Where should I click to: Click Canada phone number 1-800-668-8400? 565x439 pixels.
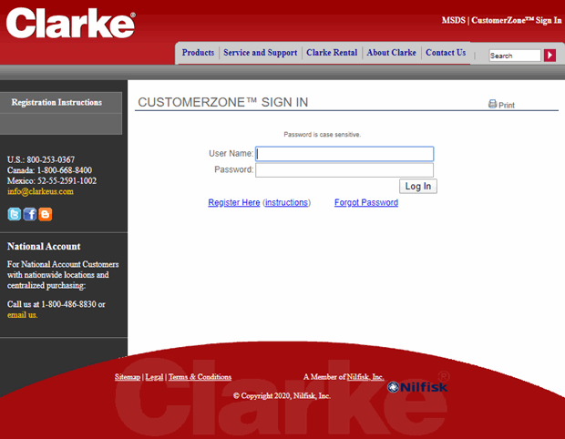click(x=65, y=170)
